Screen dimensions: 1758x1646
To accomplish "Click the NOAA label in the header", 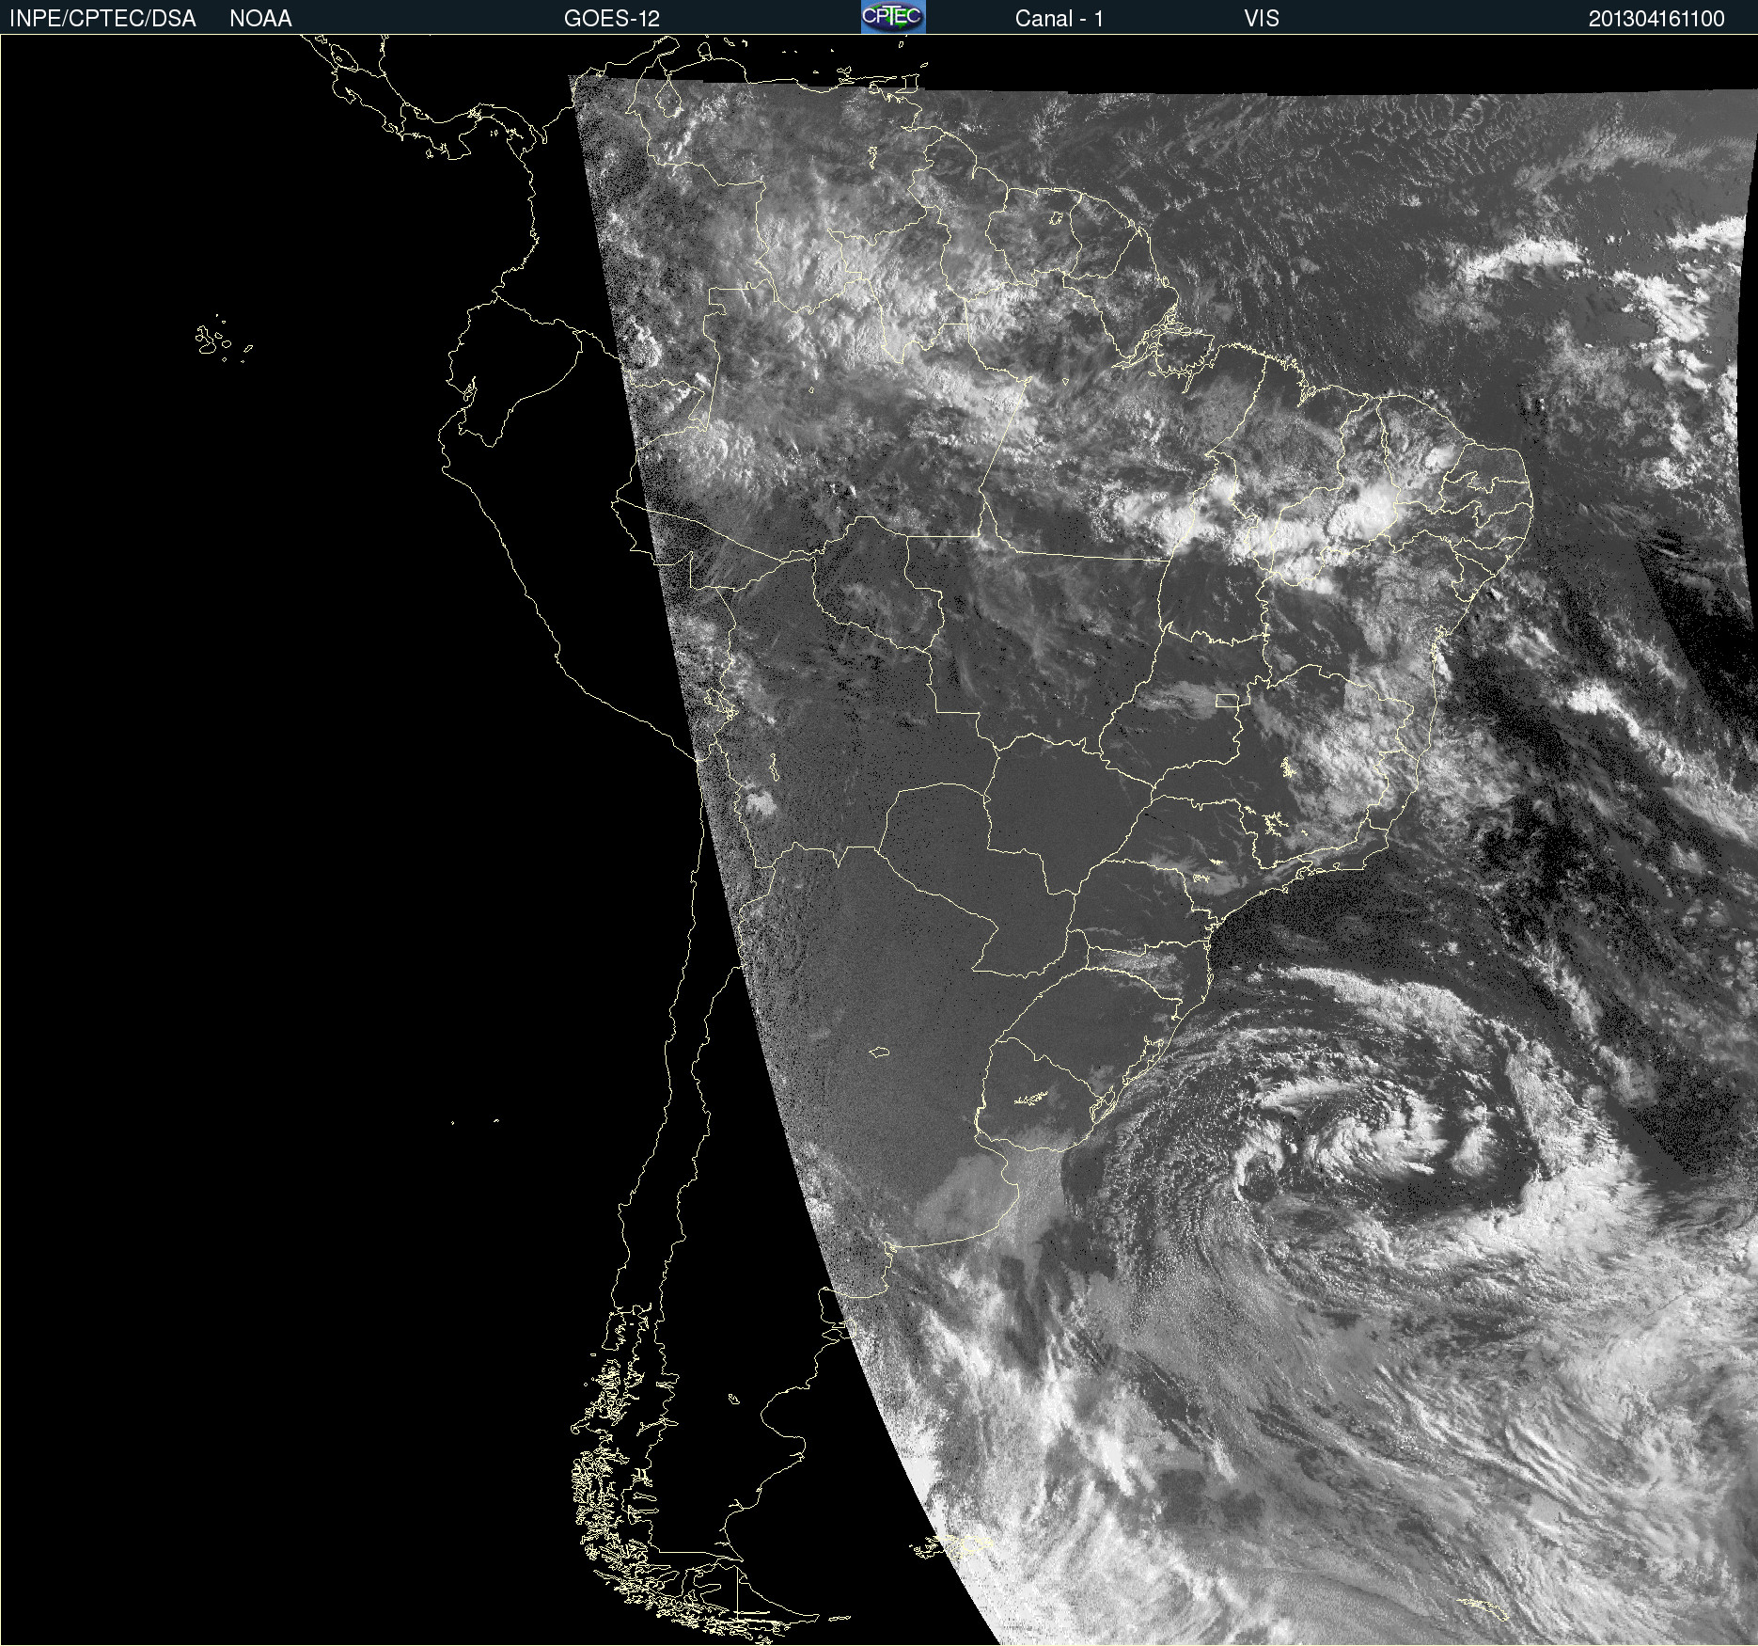I will click(260, 19).
